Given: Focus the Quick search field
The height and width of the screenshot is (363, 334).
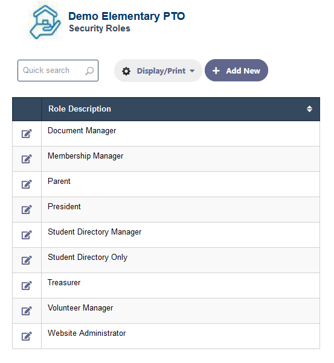Looking at the screenshot, I should coord(58,71).
